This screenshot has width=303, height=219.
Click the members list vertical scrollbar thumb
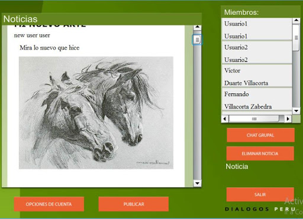point(296,37)
